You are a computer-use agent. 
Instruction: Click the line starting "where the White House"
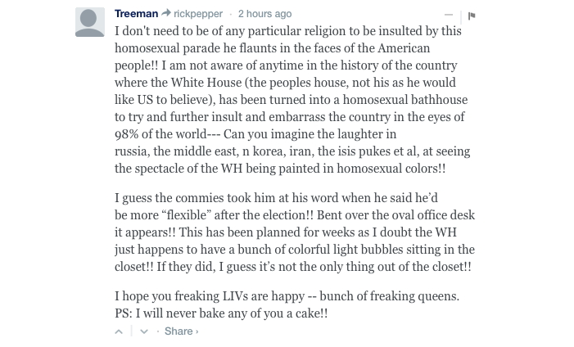(285, 83)
